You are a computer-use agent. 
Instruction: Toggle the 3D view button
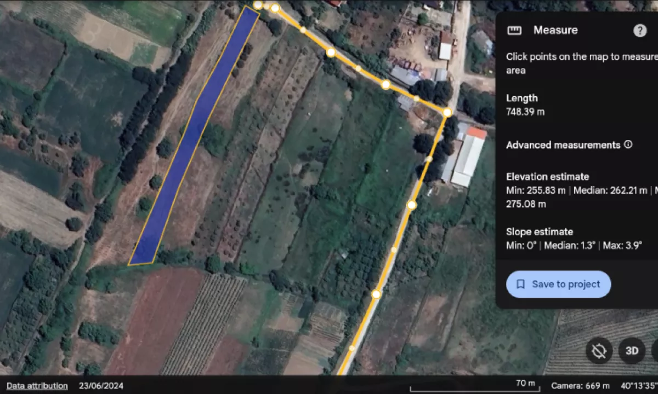pyautogui.click(x=632, y=351)
